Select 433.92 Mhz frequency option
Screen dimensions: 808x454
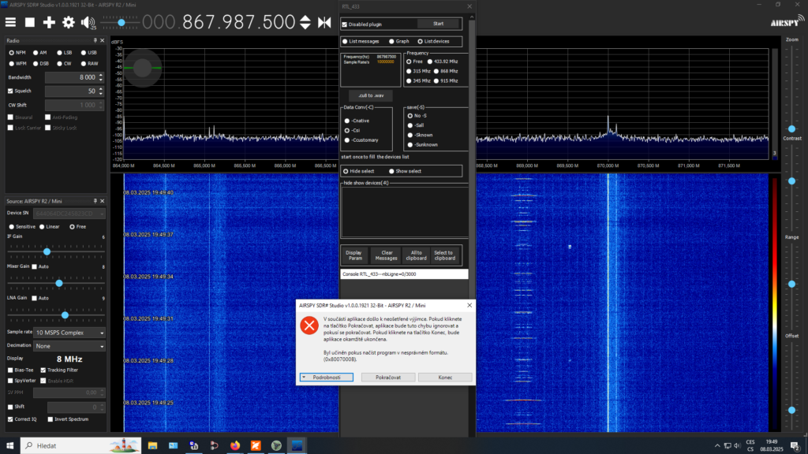pyautogui.click(x=430, y=61)
